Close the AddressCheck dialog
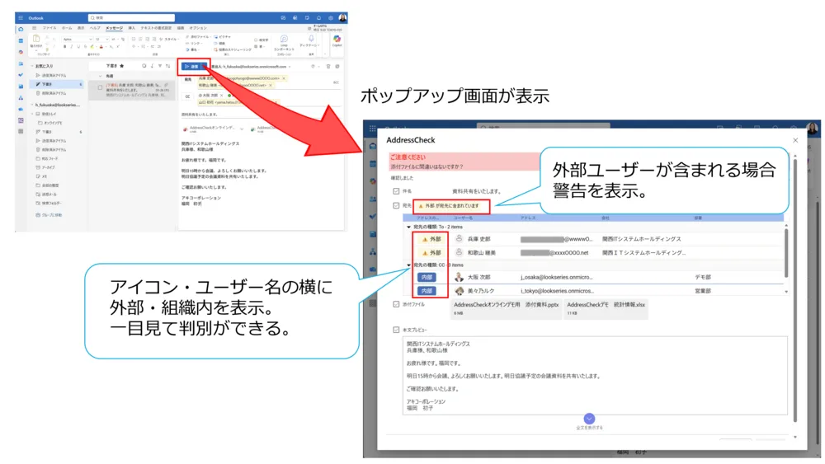Image resolution: width=825 pixels, height=464 pixels. coord(795,140)
